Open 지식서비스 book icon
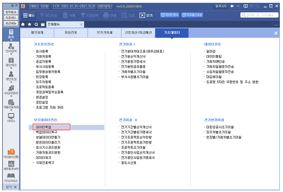 [x=11, y=178]
